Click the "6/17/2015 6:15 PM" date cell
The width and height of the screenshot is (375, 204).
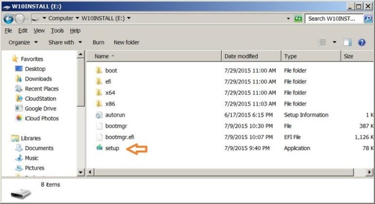[249, 115]
